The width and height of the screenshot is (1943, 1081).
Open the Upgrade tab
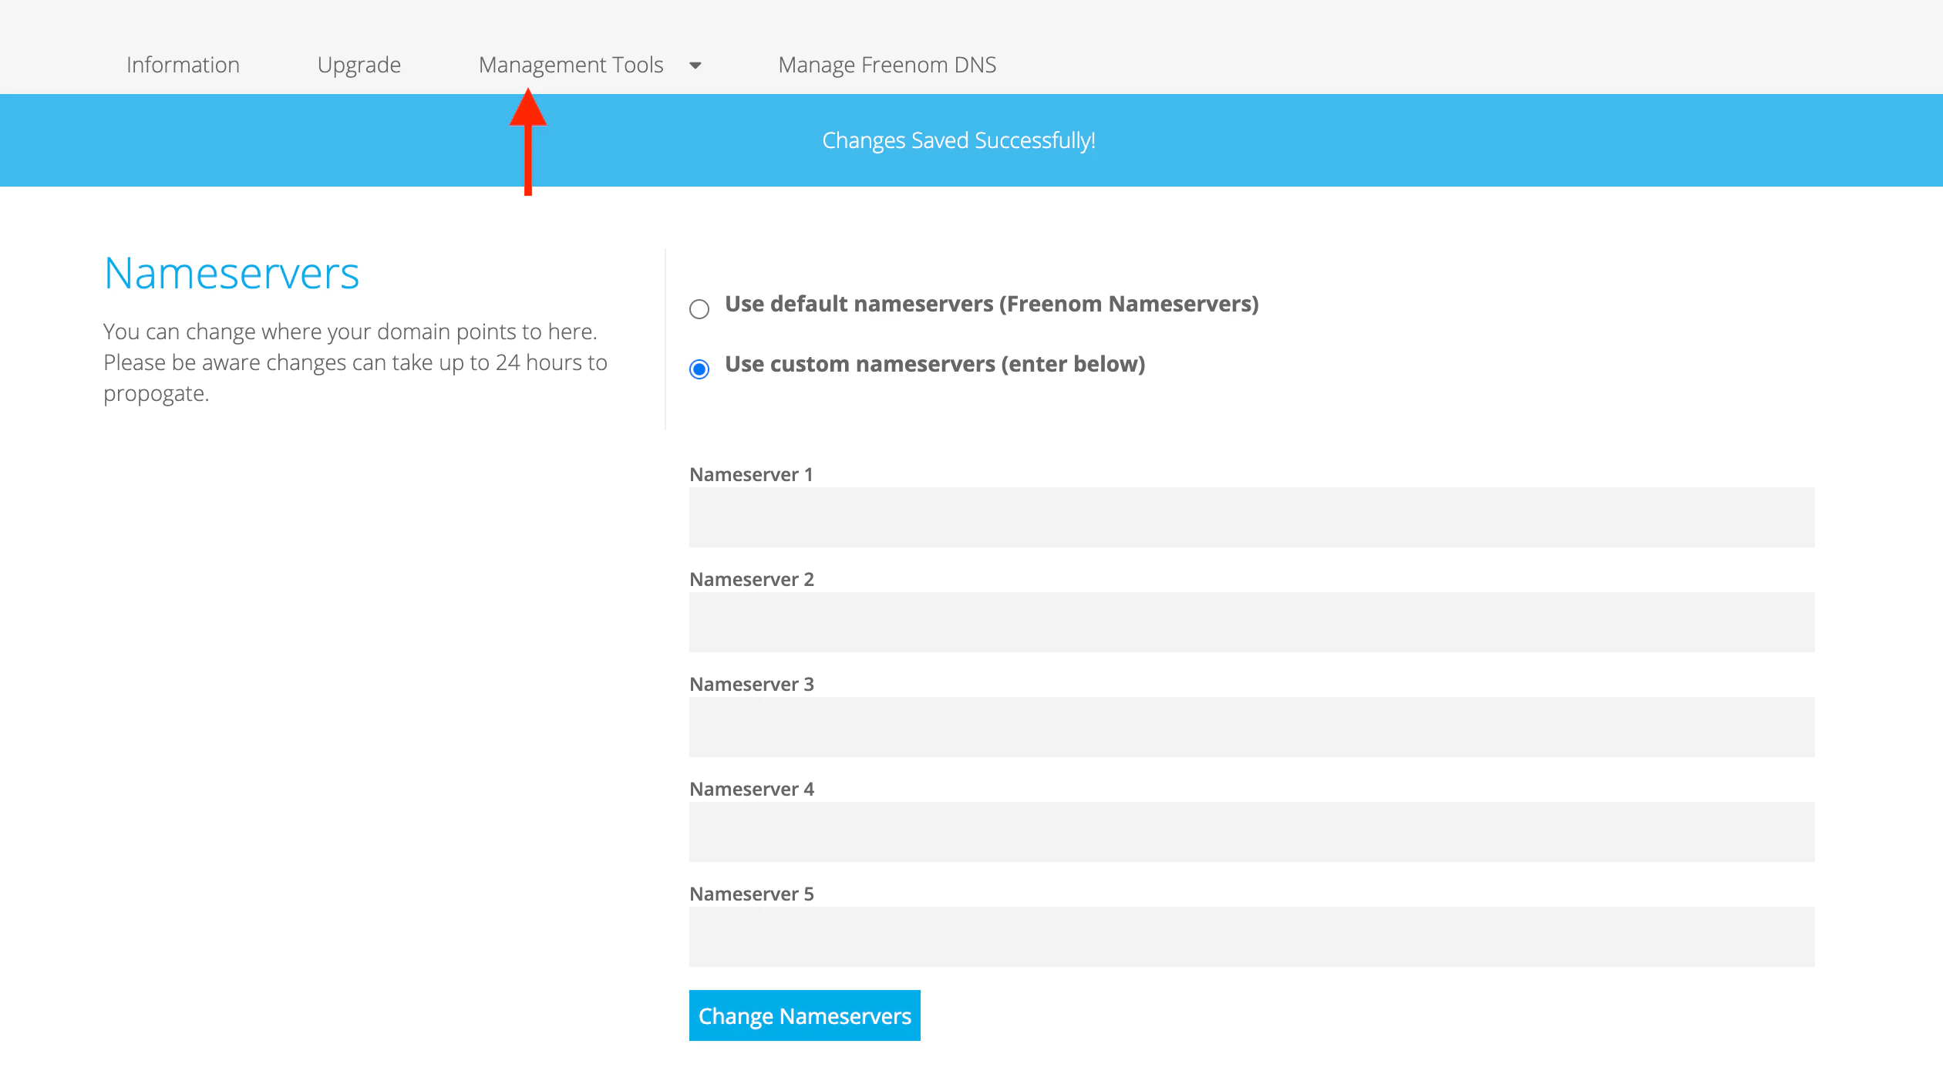pos(359,65)
